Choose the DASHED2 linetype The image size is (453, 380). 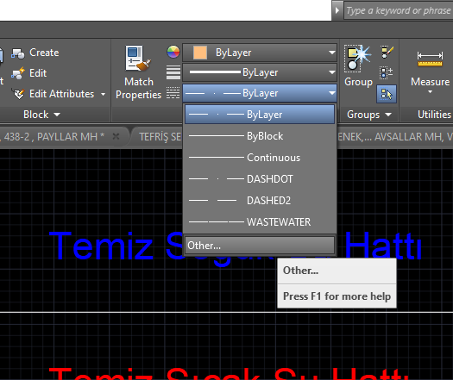coord(260,201)
